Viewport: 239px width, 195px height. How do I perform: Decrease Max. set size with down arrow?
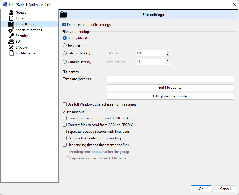(x=168, y=63)
